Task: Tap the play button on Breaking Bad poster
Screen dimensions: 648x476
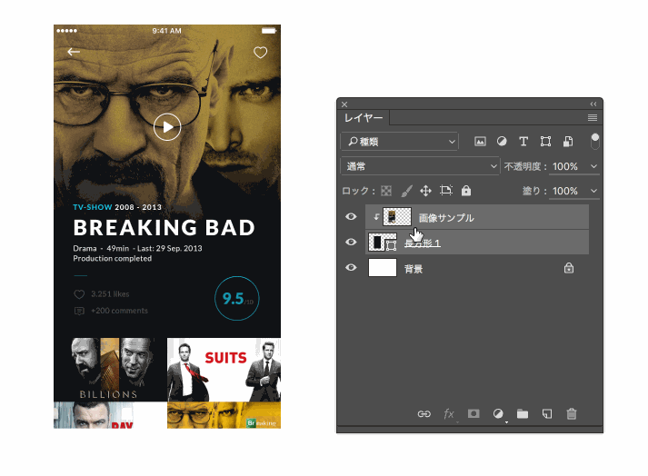Action: [167, 127]
